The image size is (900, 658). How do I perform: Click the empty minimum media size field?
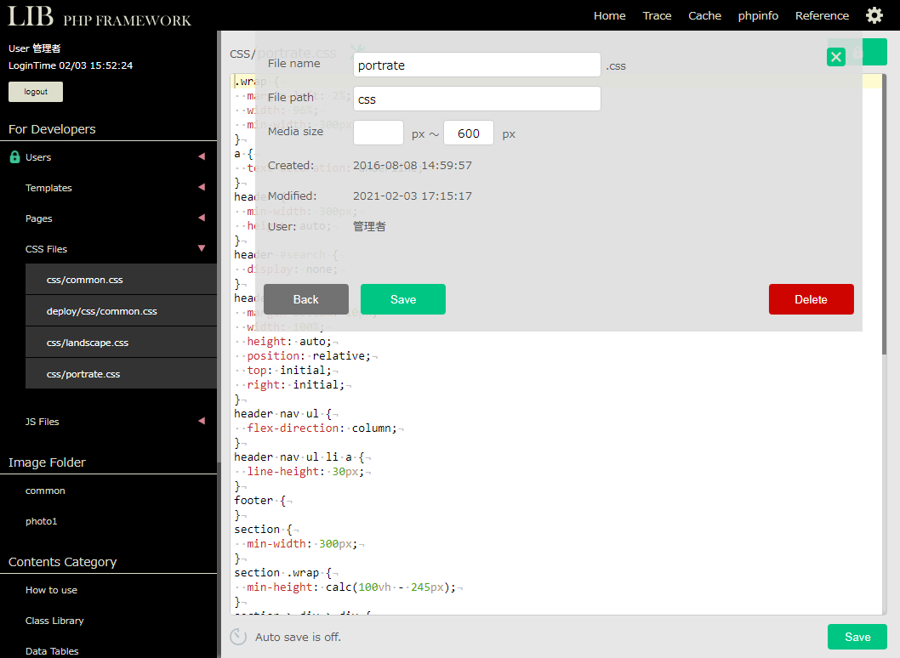pos(378,133)
